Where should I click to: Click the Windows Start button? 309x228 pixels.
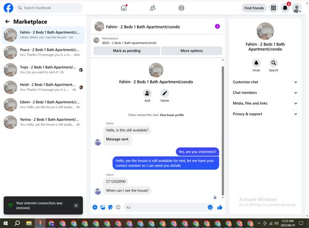click(6, 223)
